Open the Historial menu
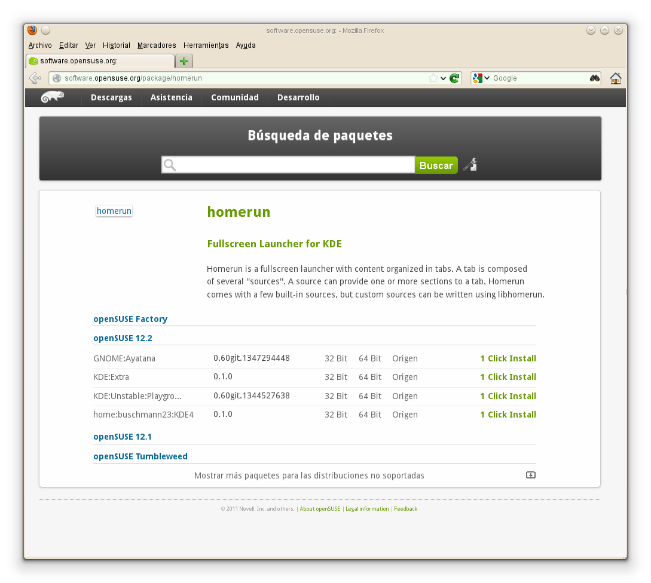Image resolution: width=651 pixels, height=583 pixels. (x=116, y=45)
